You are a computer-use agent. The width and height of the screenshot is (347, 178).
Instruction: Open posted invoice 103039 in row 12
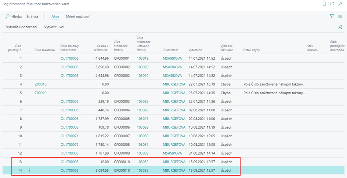[x=142, y=153]
